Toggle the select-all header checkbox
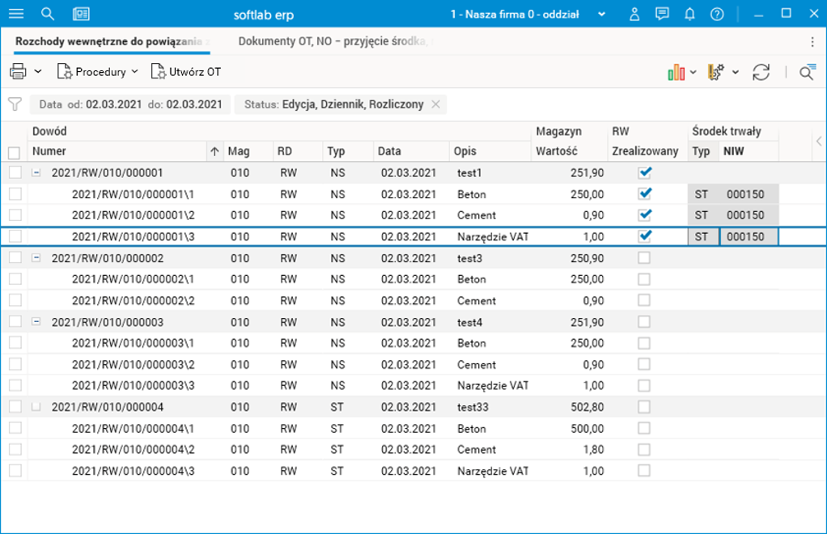 pyautogui.click(x=15, y=153)
